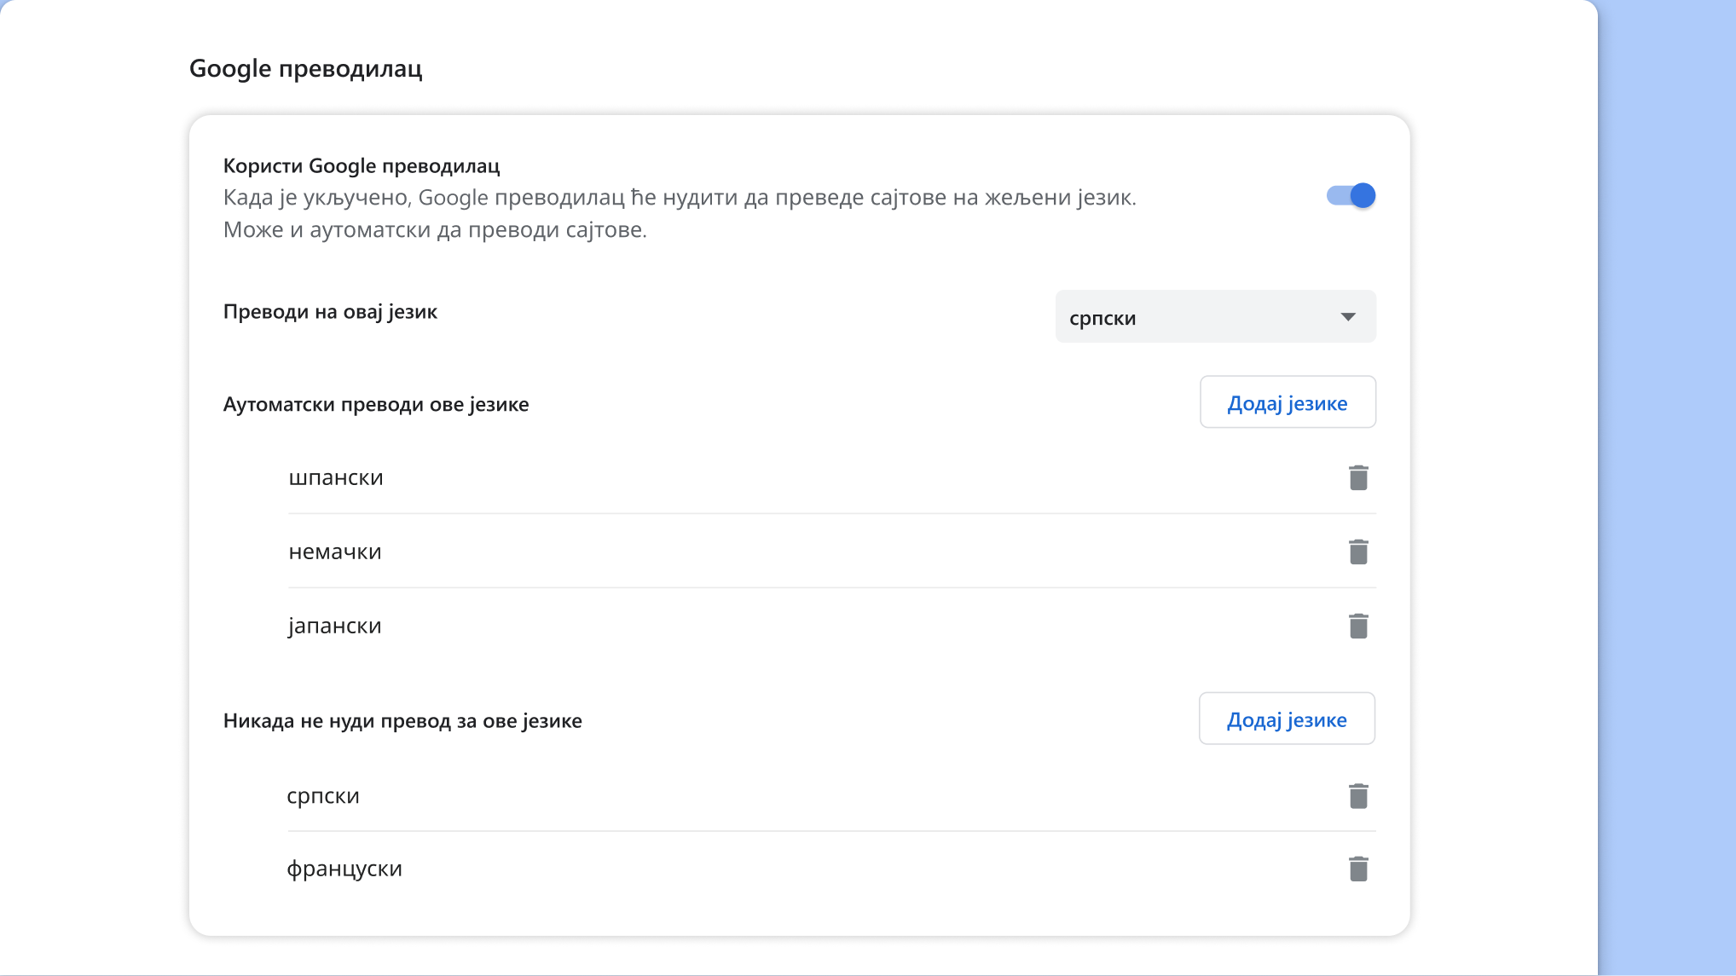Remove немачки with the trash icon
Screen dimensions: 1736x976
(1358, 552)
